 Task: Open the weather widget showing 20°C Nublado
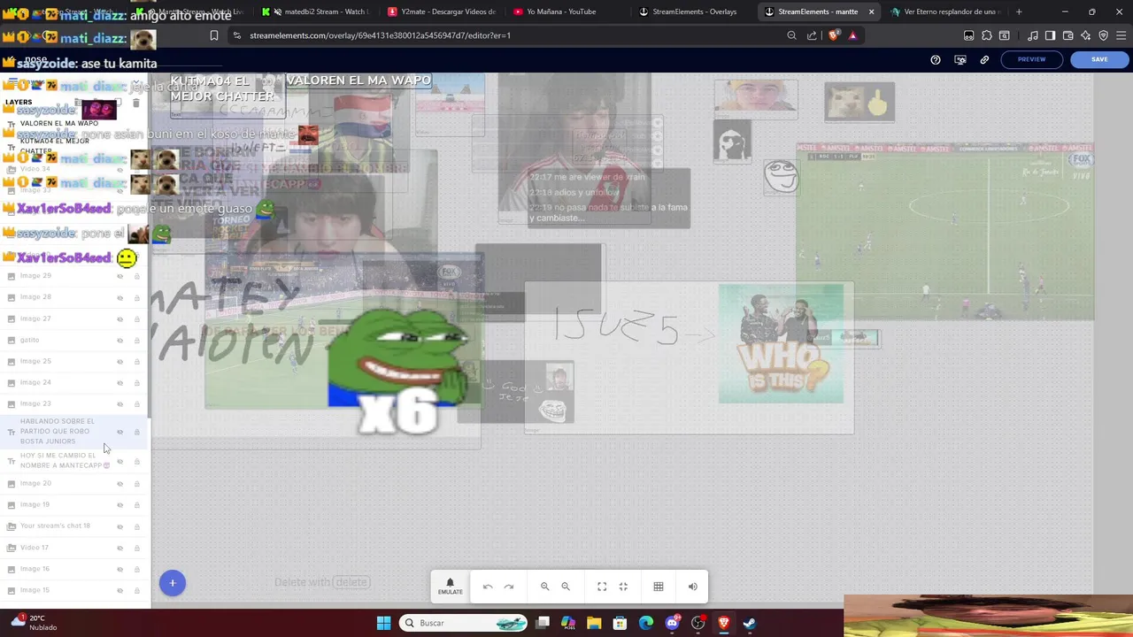tap(34, 623)
